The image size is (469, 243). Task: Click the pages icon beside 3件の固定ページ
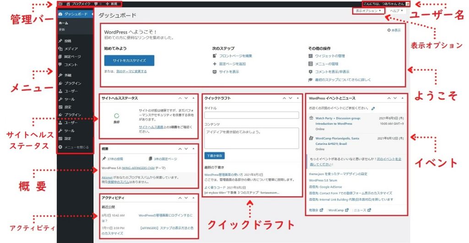point(150,159)
